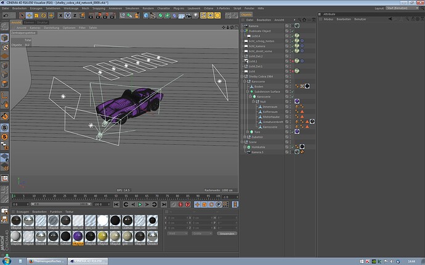This screenshot has height=265, width=425.
Task: Click the viewport maximize toggle icon
Action: tap(236, 27)
